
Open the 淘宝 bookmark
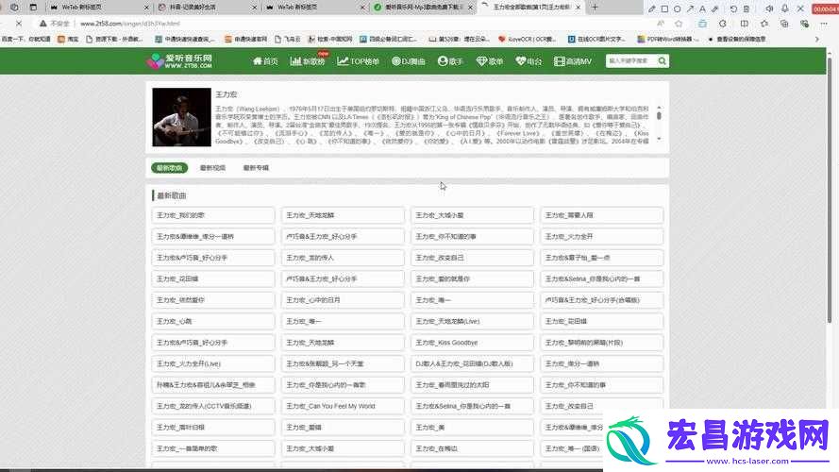click(68, 39)
